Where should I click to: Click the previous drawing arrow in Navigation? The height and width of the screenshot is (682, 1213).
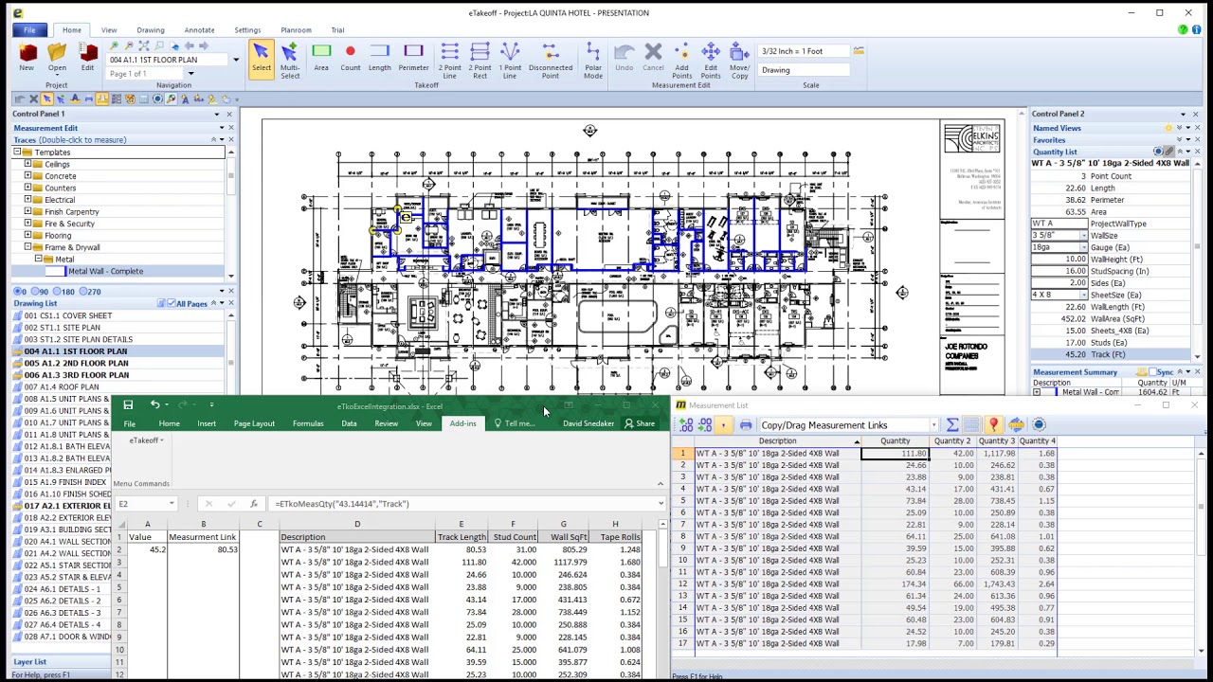point(190,45)
